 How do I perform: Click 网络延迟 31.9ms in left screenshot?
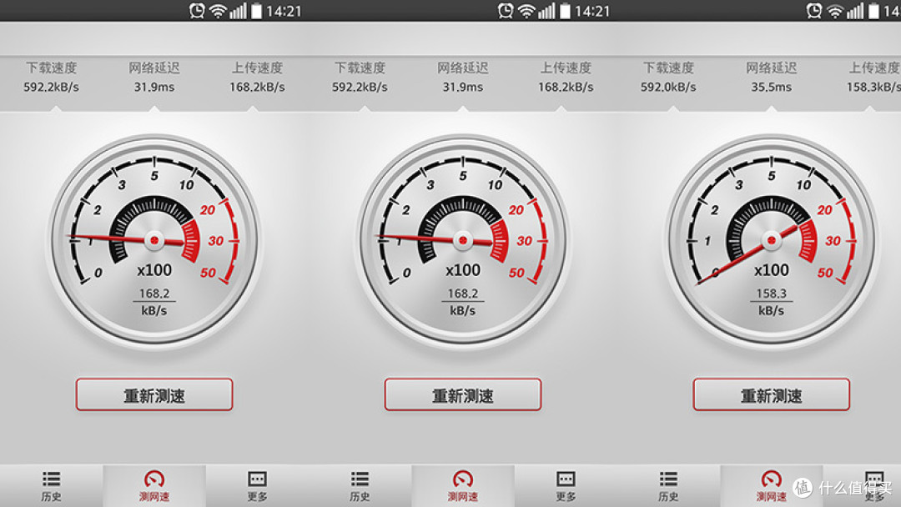[x=154, y=78]
